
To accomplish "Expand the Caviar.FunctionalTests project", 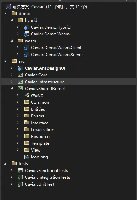I will (x=11, y=170).
